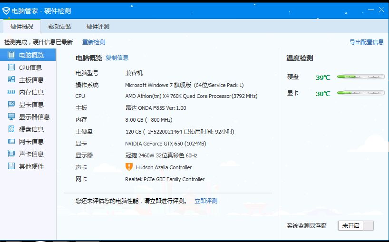Screen dimensions: 389x242
Task: Click 导出配置信息 link
Action: pyautogui.click(x=367, y=42)
